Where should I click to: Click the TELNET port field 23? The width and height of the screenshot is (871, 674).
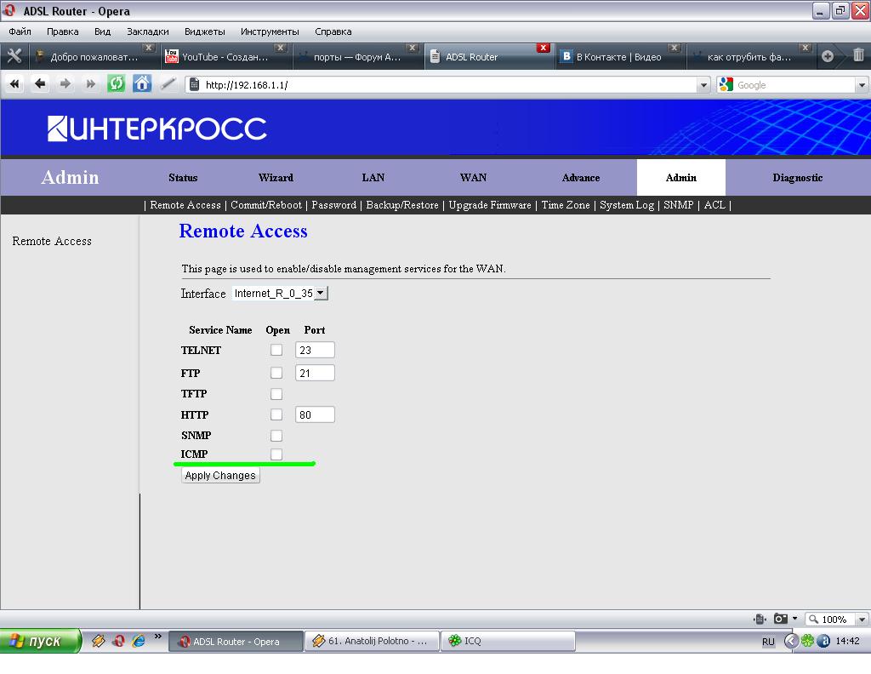click(315, 350)
